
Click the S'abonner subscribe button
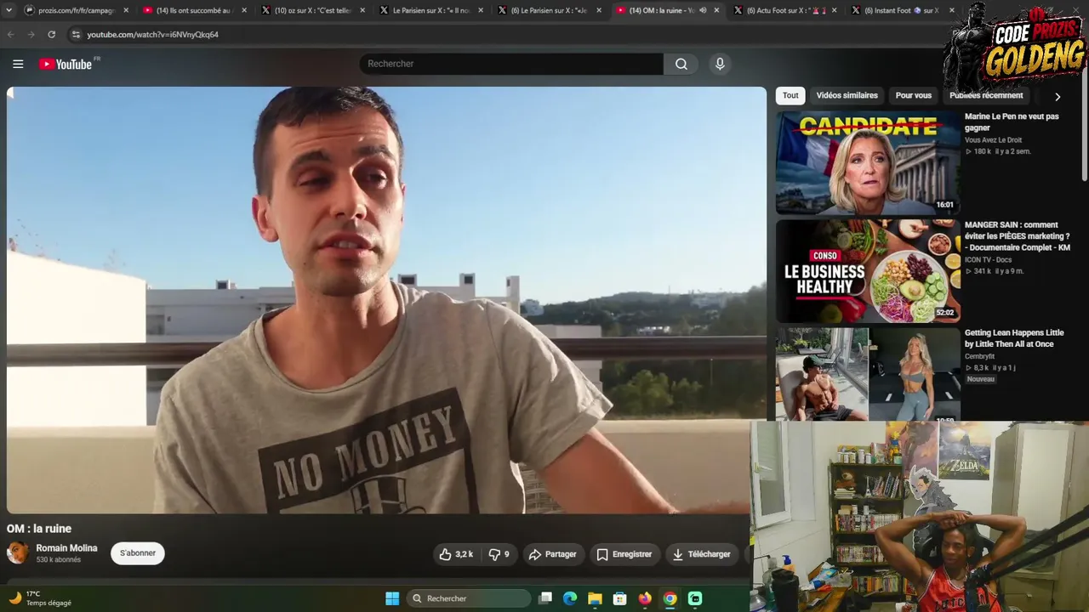click(x=138, y=553)
